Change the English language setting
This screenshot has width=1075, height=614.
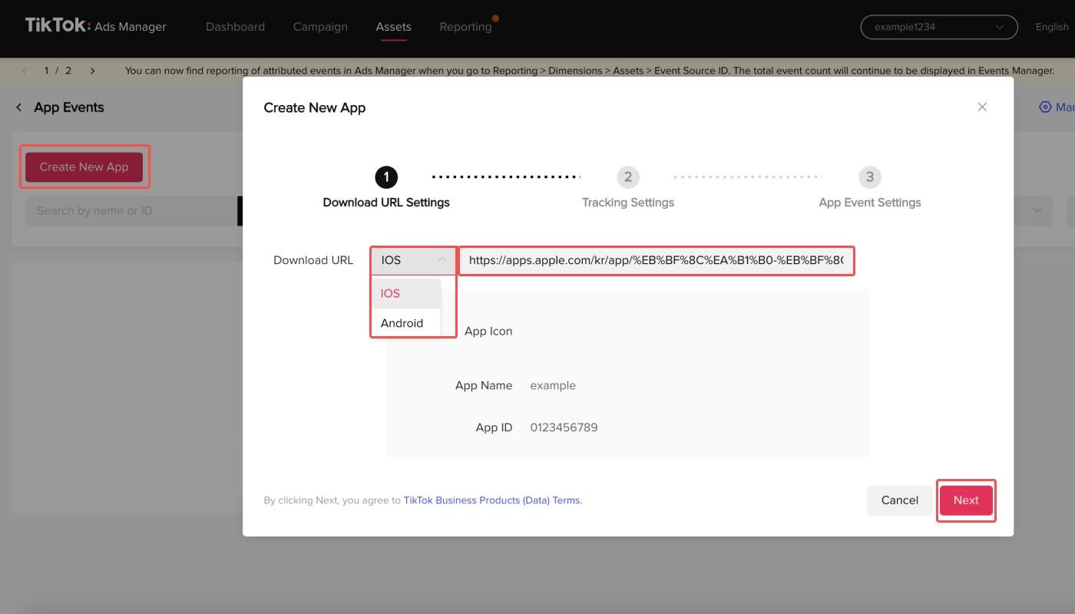(1052, 27)
